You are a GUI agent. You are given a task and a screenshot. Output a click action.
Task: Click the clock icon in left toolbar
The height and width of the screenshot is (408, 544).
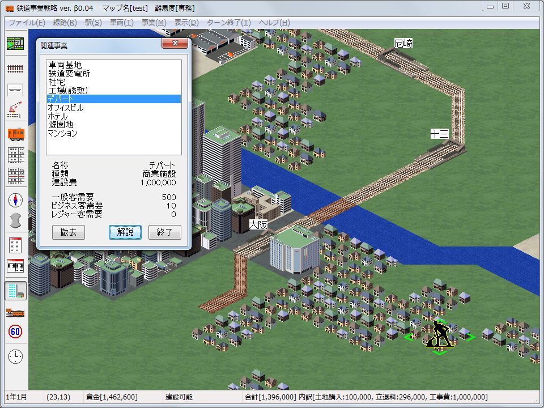tap(16, 356)
